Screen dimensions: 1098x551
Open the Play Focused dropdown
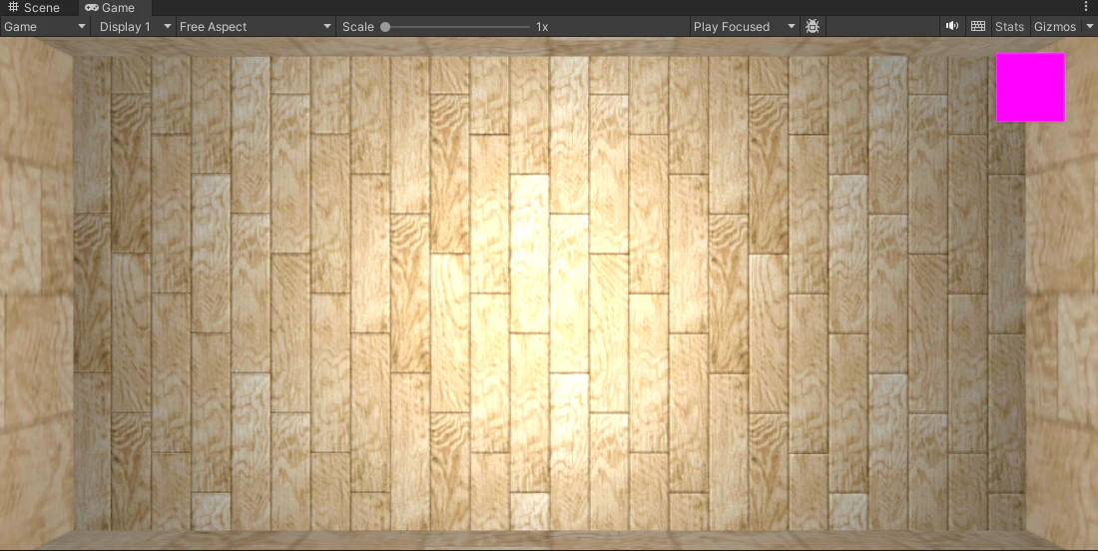point(745,27)
